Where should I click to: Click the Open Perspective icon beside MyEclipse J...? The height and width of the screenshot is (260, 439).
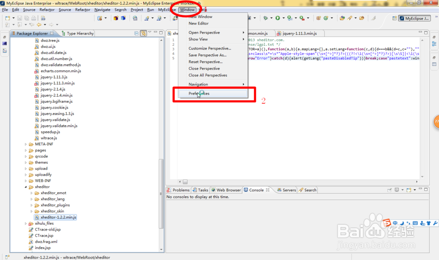[x=394, y=18]
